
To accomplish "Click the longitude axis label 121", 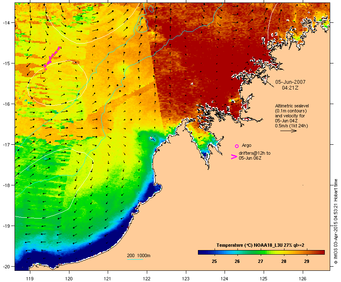I will 108,279.
